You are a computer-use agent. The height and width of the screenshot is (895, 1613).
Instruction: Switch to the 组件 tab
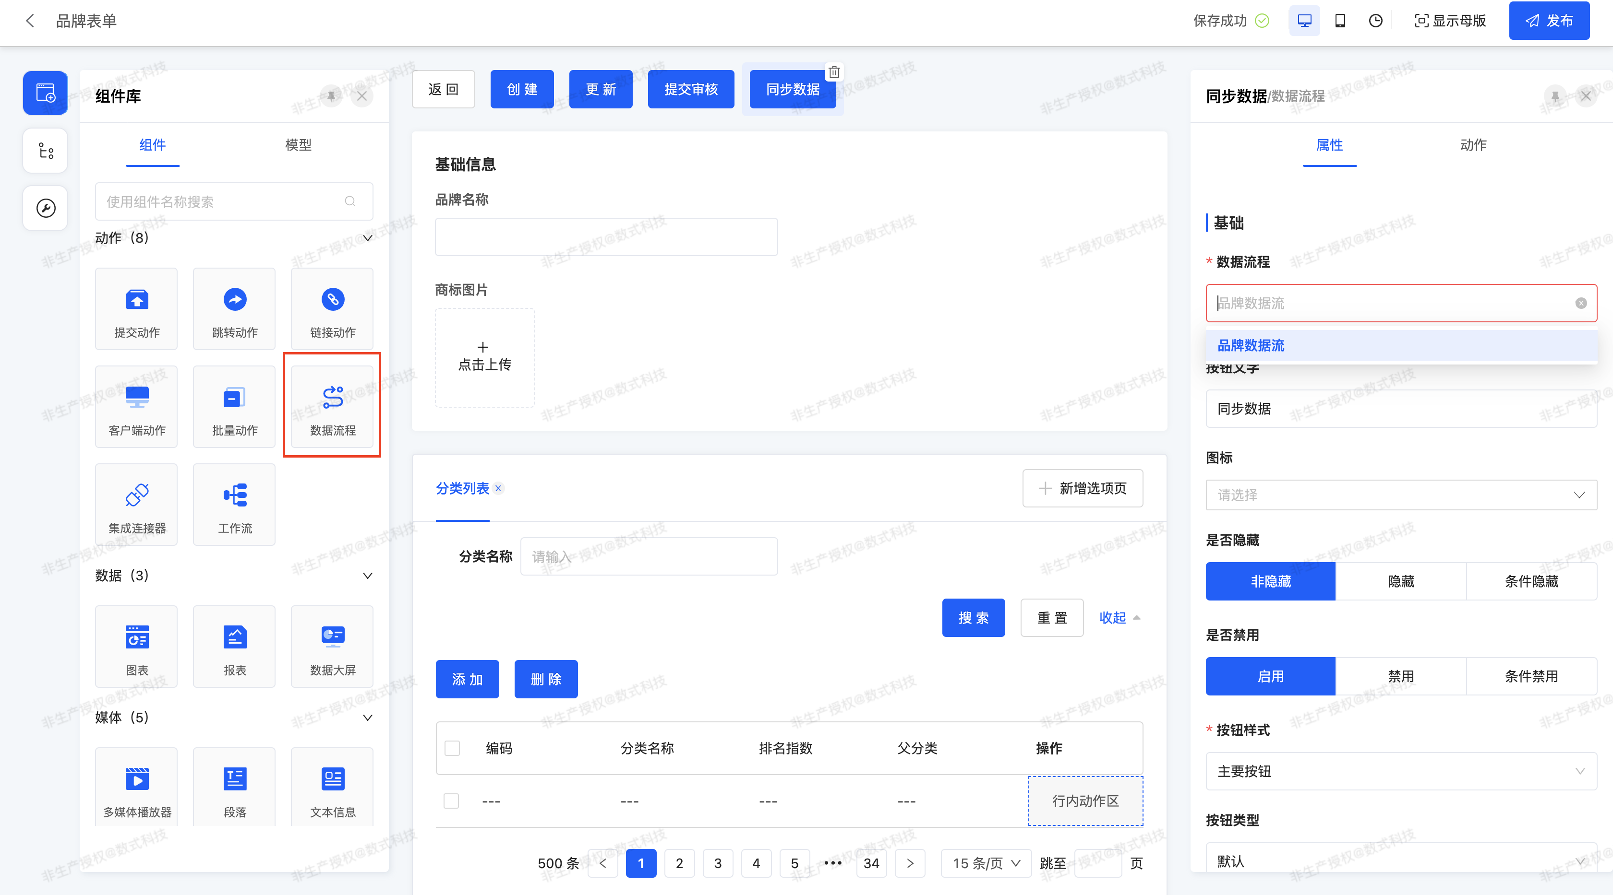point(152,145)
